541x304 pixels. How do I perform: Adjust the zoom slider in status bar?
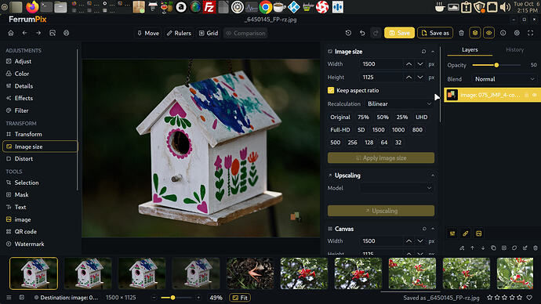(176, 298)
